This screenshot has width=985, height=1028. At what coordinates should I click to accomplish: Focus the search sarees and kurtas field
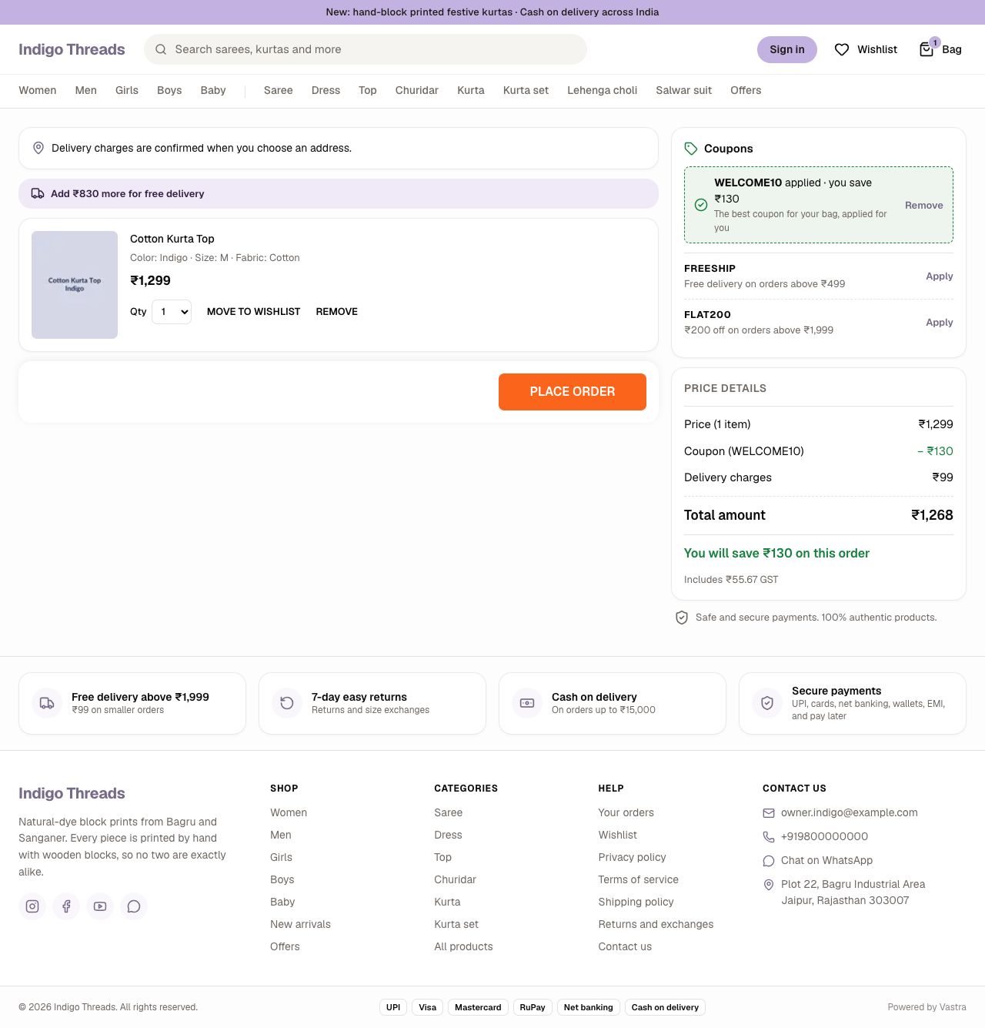366,49
